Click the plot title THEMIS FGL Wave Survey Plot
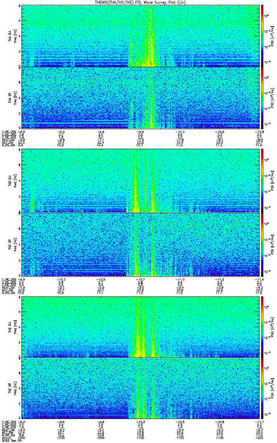This screenshot has width=277, height=443. [140, 3]
